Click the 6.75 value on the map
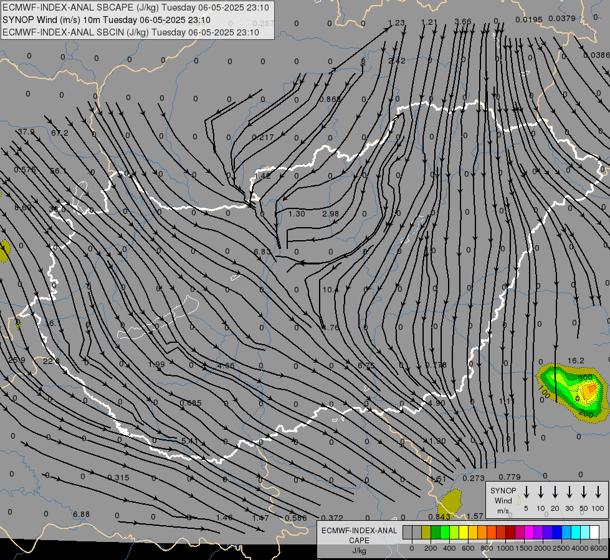 pos(366,366)
